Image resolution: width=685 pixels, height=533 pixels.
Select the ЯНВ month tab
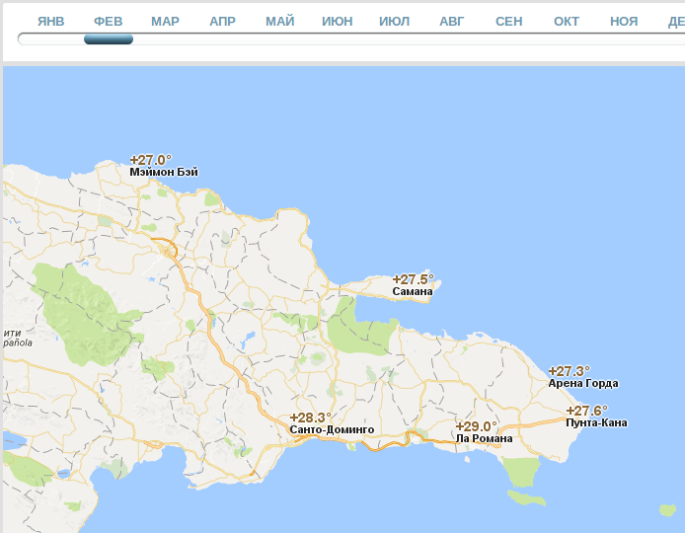[50, 21]
